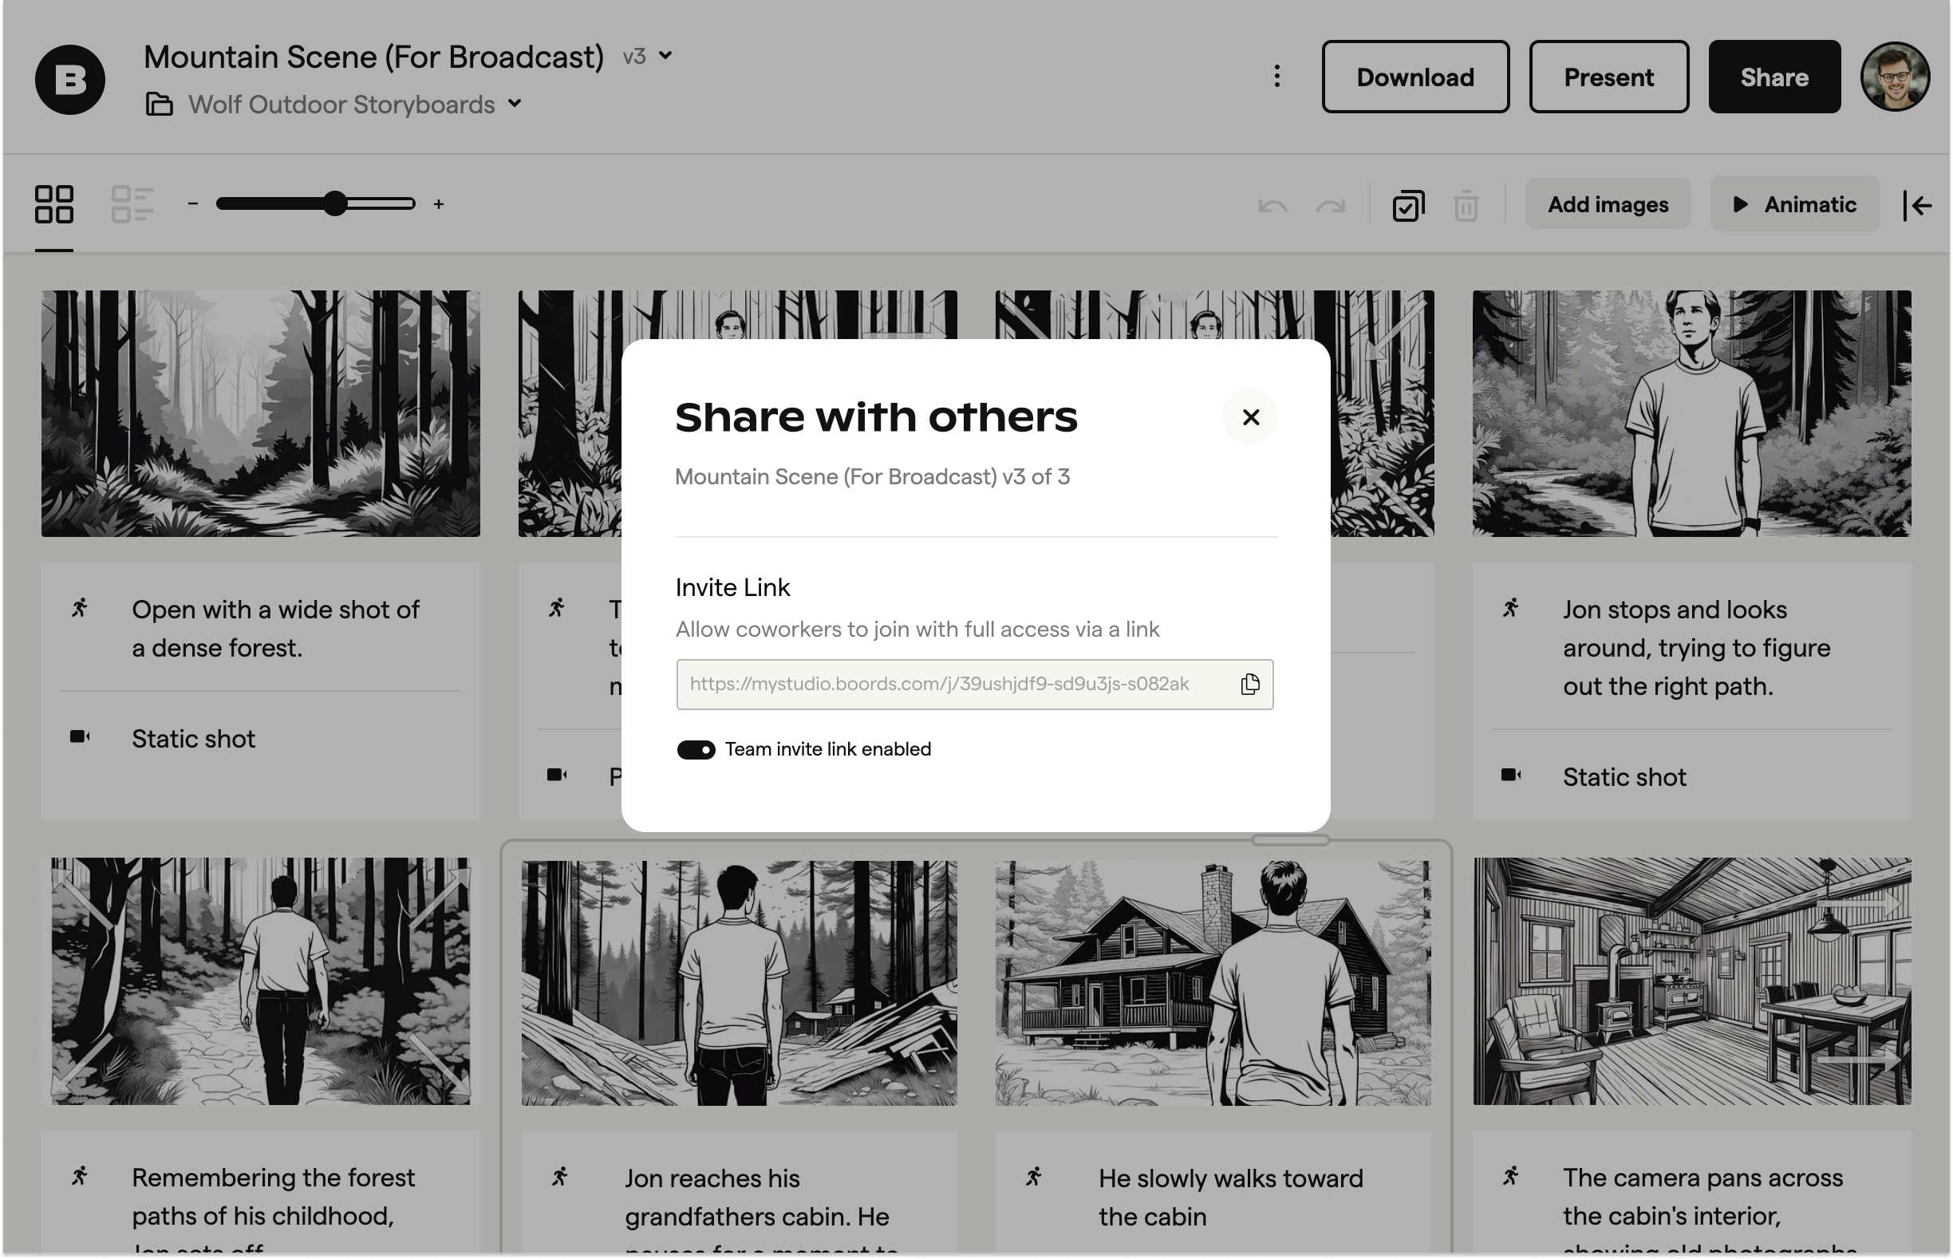
Task: Open the user avatar profile menu
Action: (1894, 77)
